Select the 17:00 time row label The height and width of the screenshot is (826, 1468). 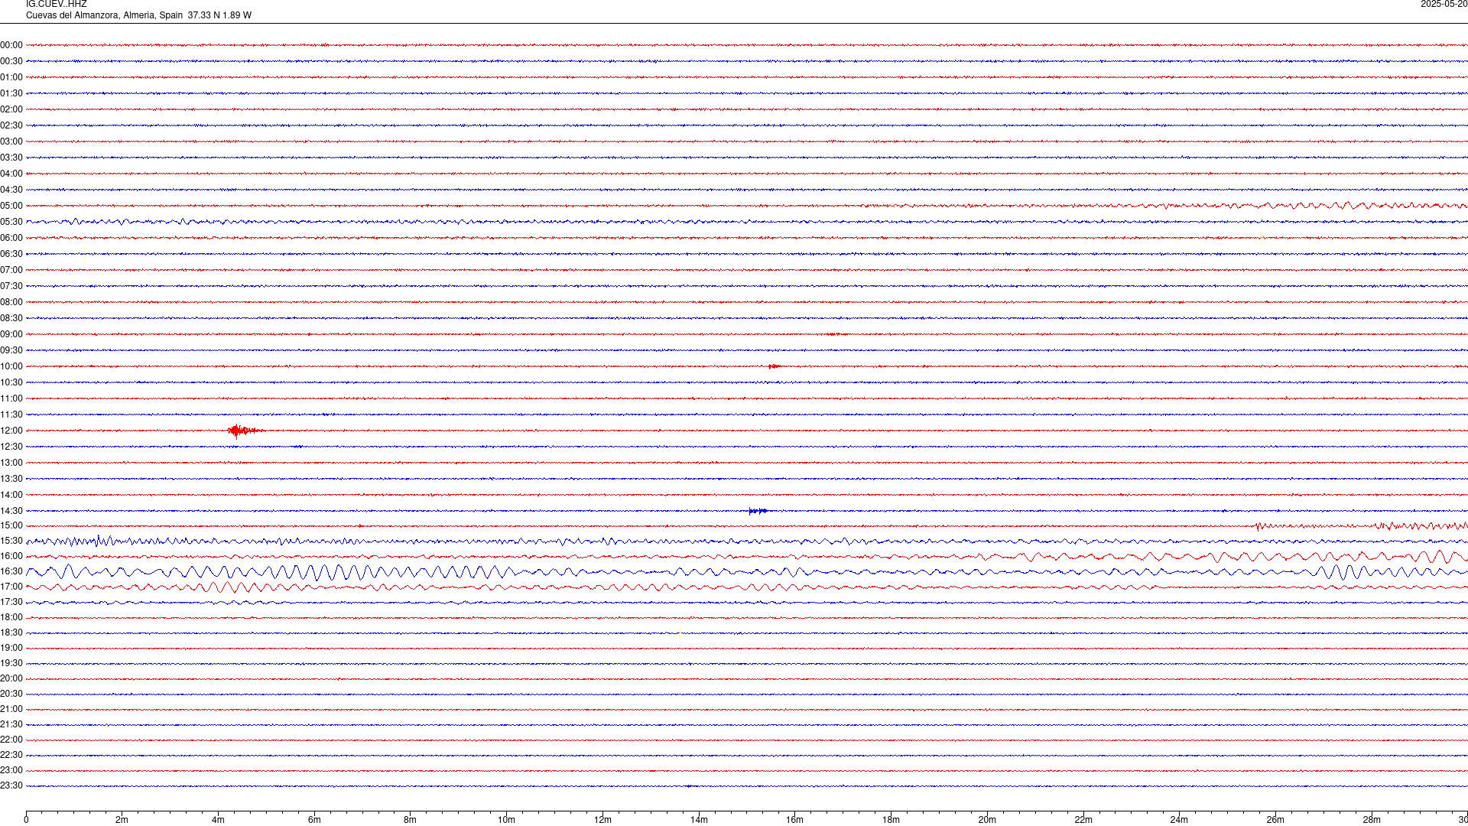(11, 587)
